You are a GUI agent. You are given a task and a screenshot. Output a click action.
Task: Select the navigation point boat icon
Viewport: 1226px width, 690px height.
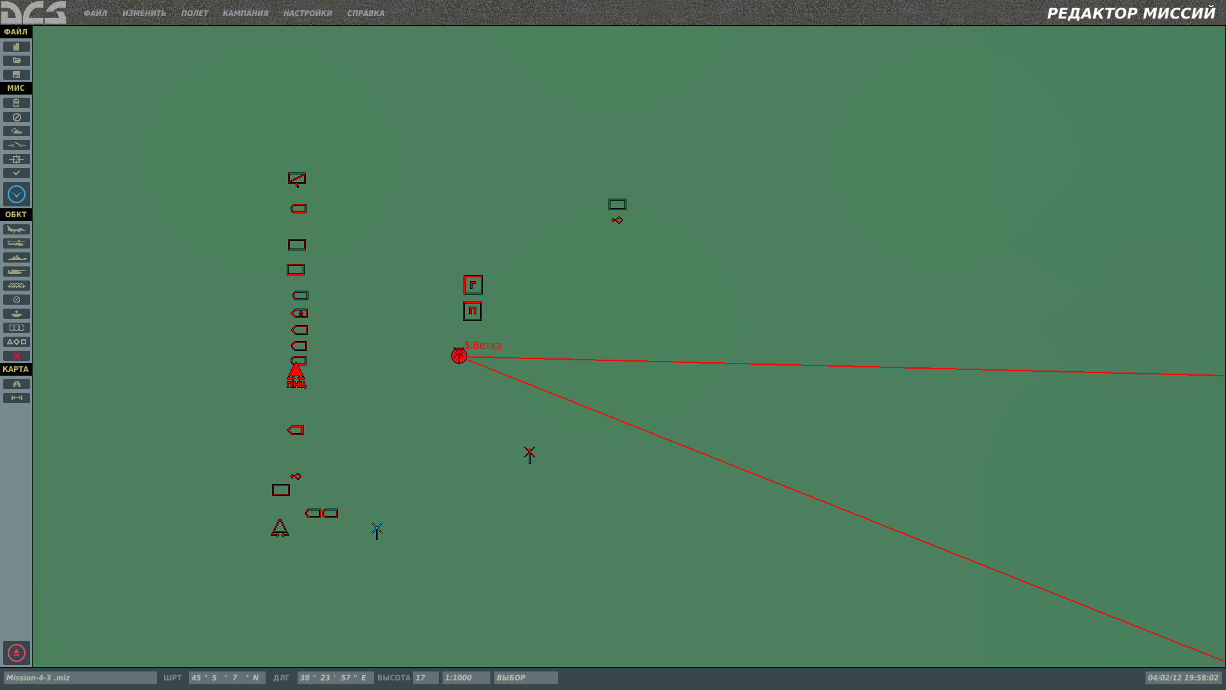pos(17,314)
